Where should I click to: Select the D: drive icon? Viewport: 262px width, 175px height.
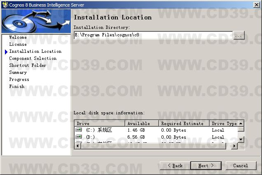(x=79, y=137)
